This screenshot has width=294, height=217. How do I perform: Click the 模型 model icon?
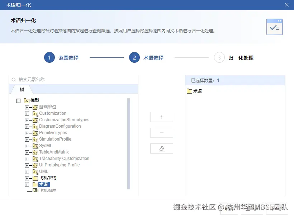pos(27,101)
